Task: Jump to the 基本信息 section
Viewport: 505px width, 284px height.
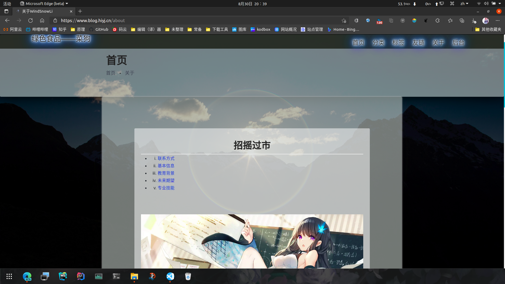Action: pos(166,166)
